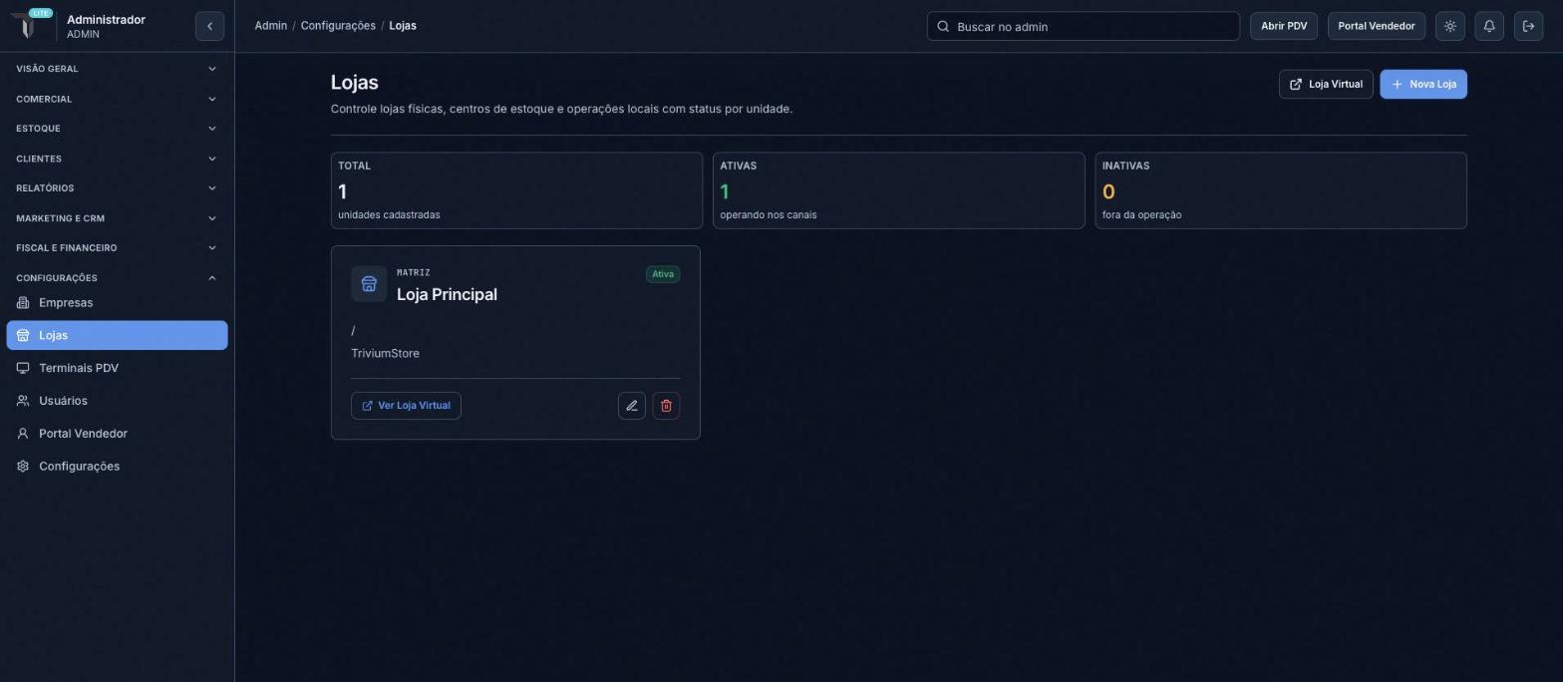This screenshot has height=682, width=1563.
Task: Create a store with Nova Loja
Action: click(x=1423, y=84)
